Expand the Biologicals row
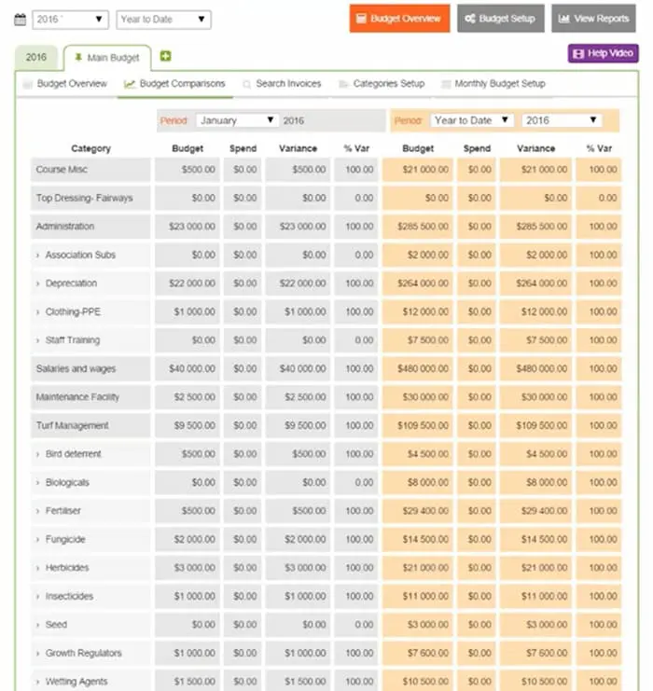The width and height of the screenshot is (653, 691). pyautogui.click(x=38, y=482)
